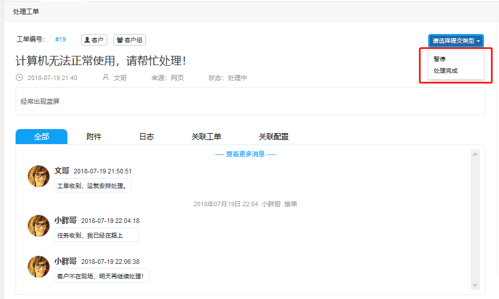Click the scrollbar up arrow in message list
Screen dimensions: 499x299
(475, 154)
